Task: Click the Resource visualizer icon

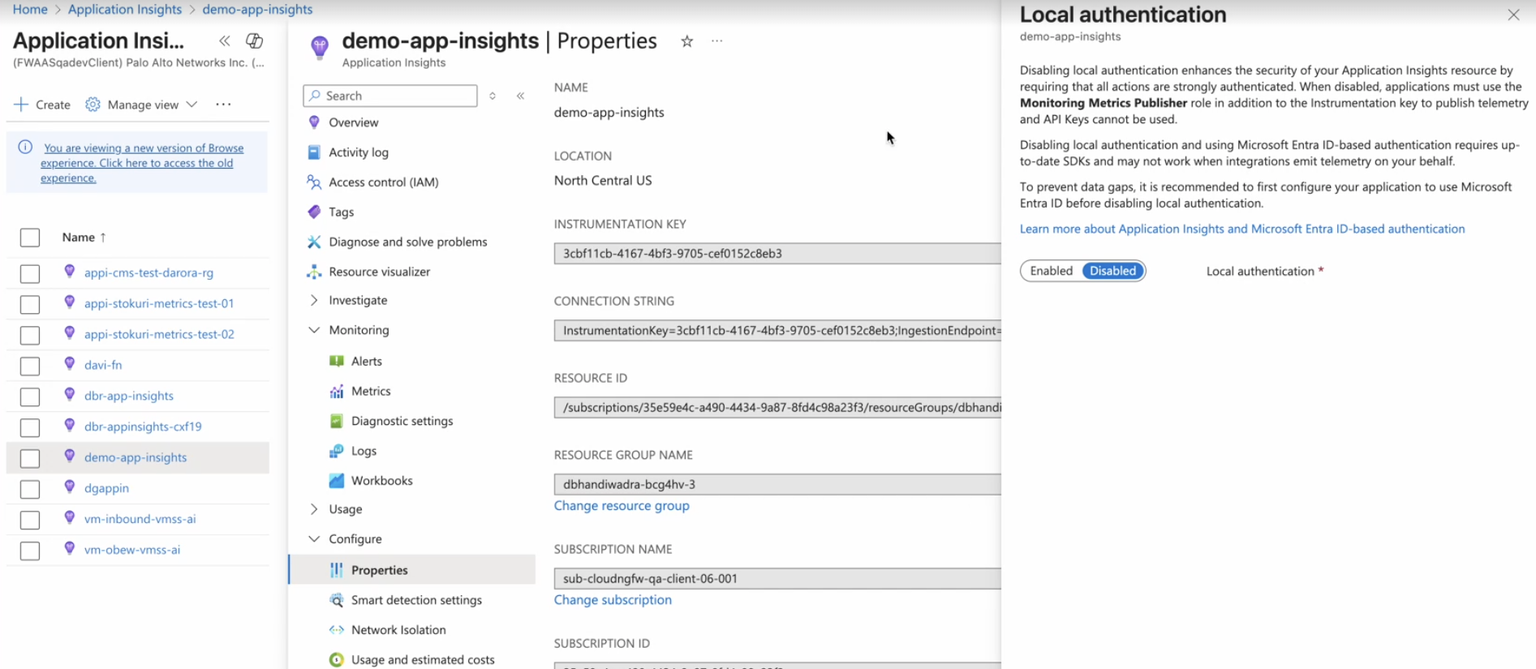Action: click(314, 272)
